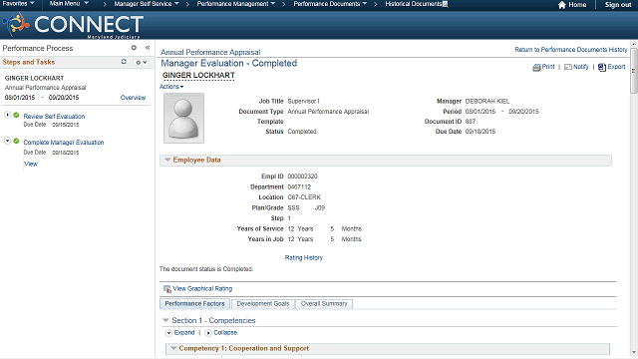
Task: Return to Performance Documents History
Action: tap(571, 50)
